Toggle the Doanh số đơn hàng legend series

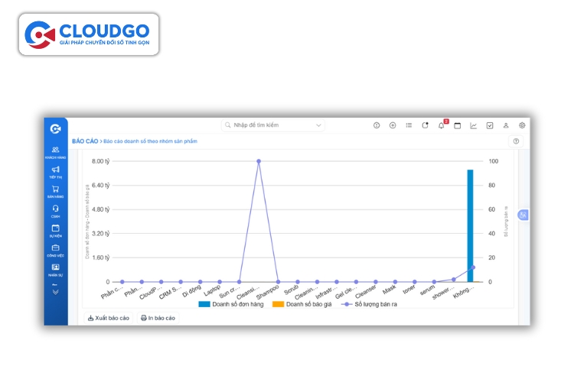tap(232, 304)
